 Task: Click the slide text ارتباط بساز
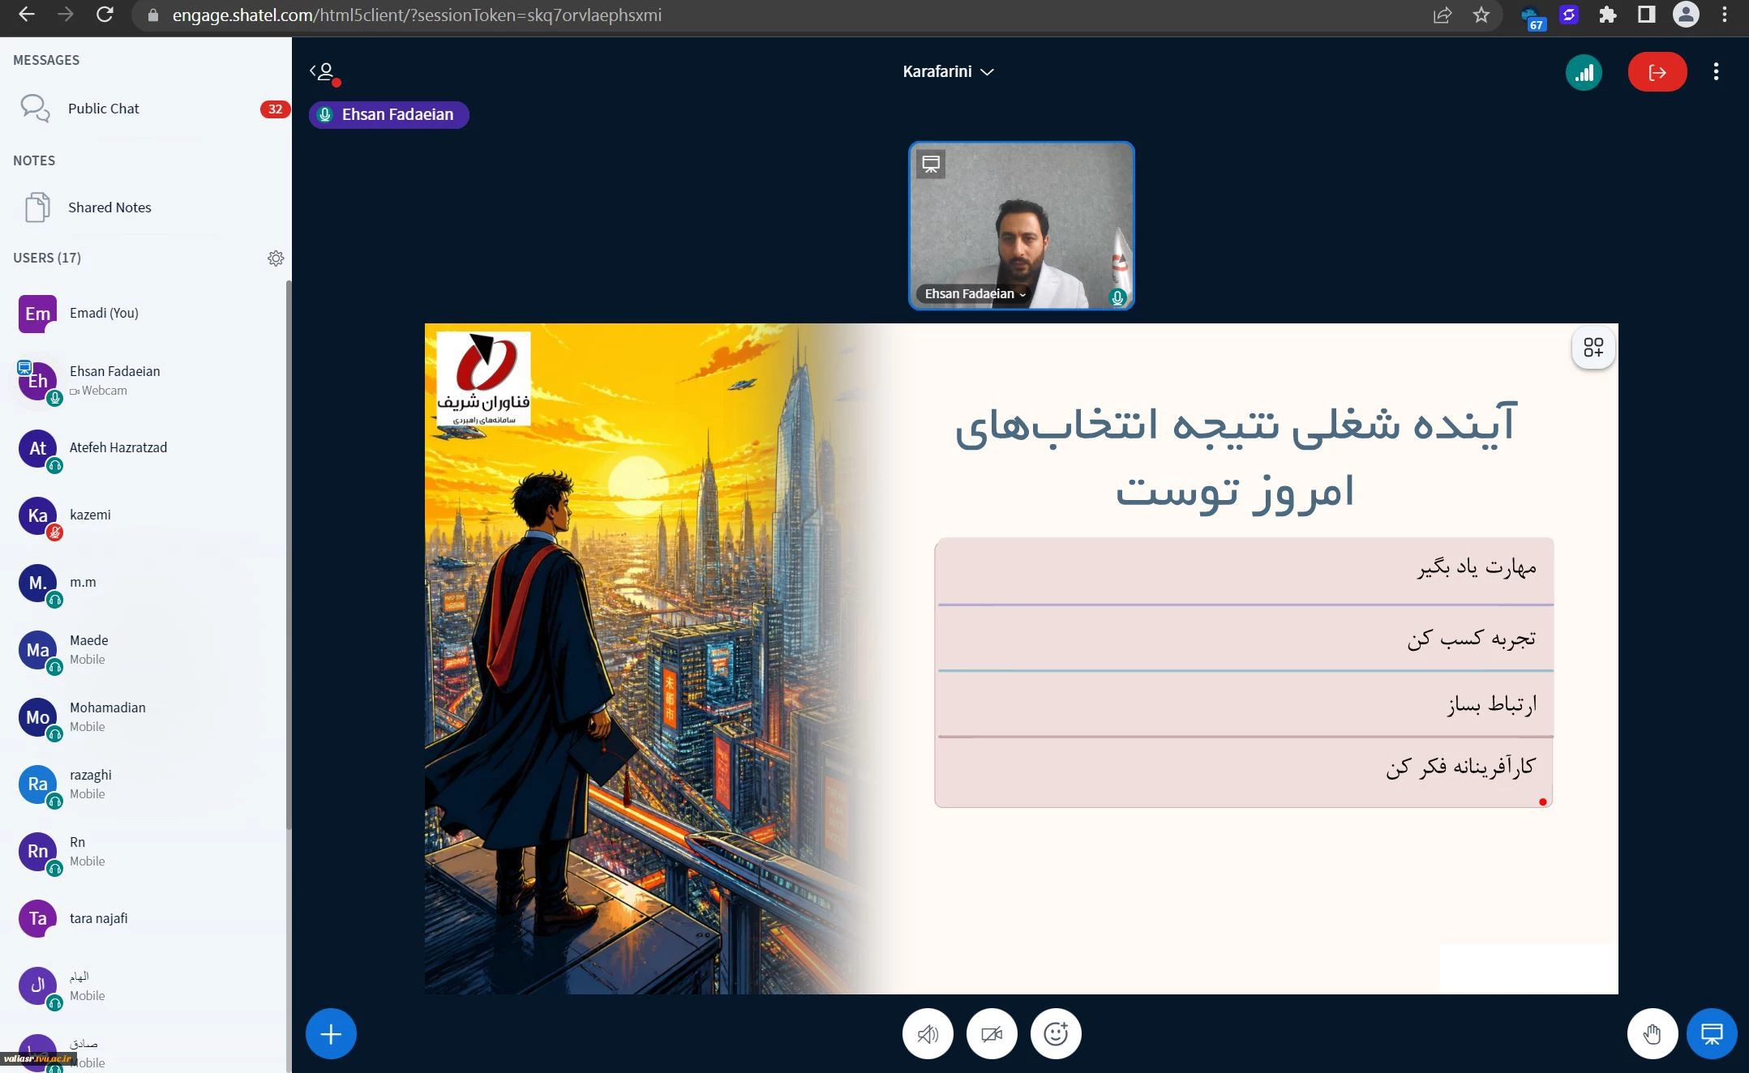[1492, 704]
